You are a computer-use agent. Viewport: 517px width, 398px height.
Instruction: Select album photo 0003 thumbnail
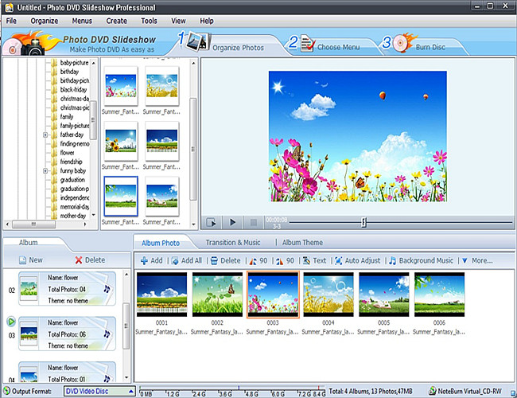[273, 295]
